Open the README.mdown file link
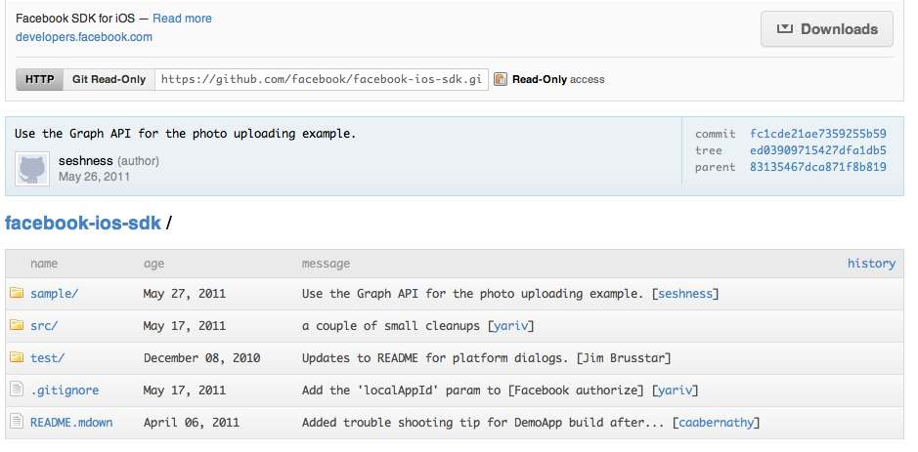The image size is (918, 452). 71,423
